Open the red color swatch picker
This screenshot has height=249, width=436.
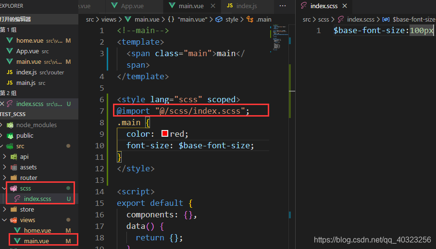click(x=164, y=134)
